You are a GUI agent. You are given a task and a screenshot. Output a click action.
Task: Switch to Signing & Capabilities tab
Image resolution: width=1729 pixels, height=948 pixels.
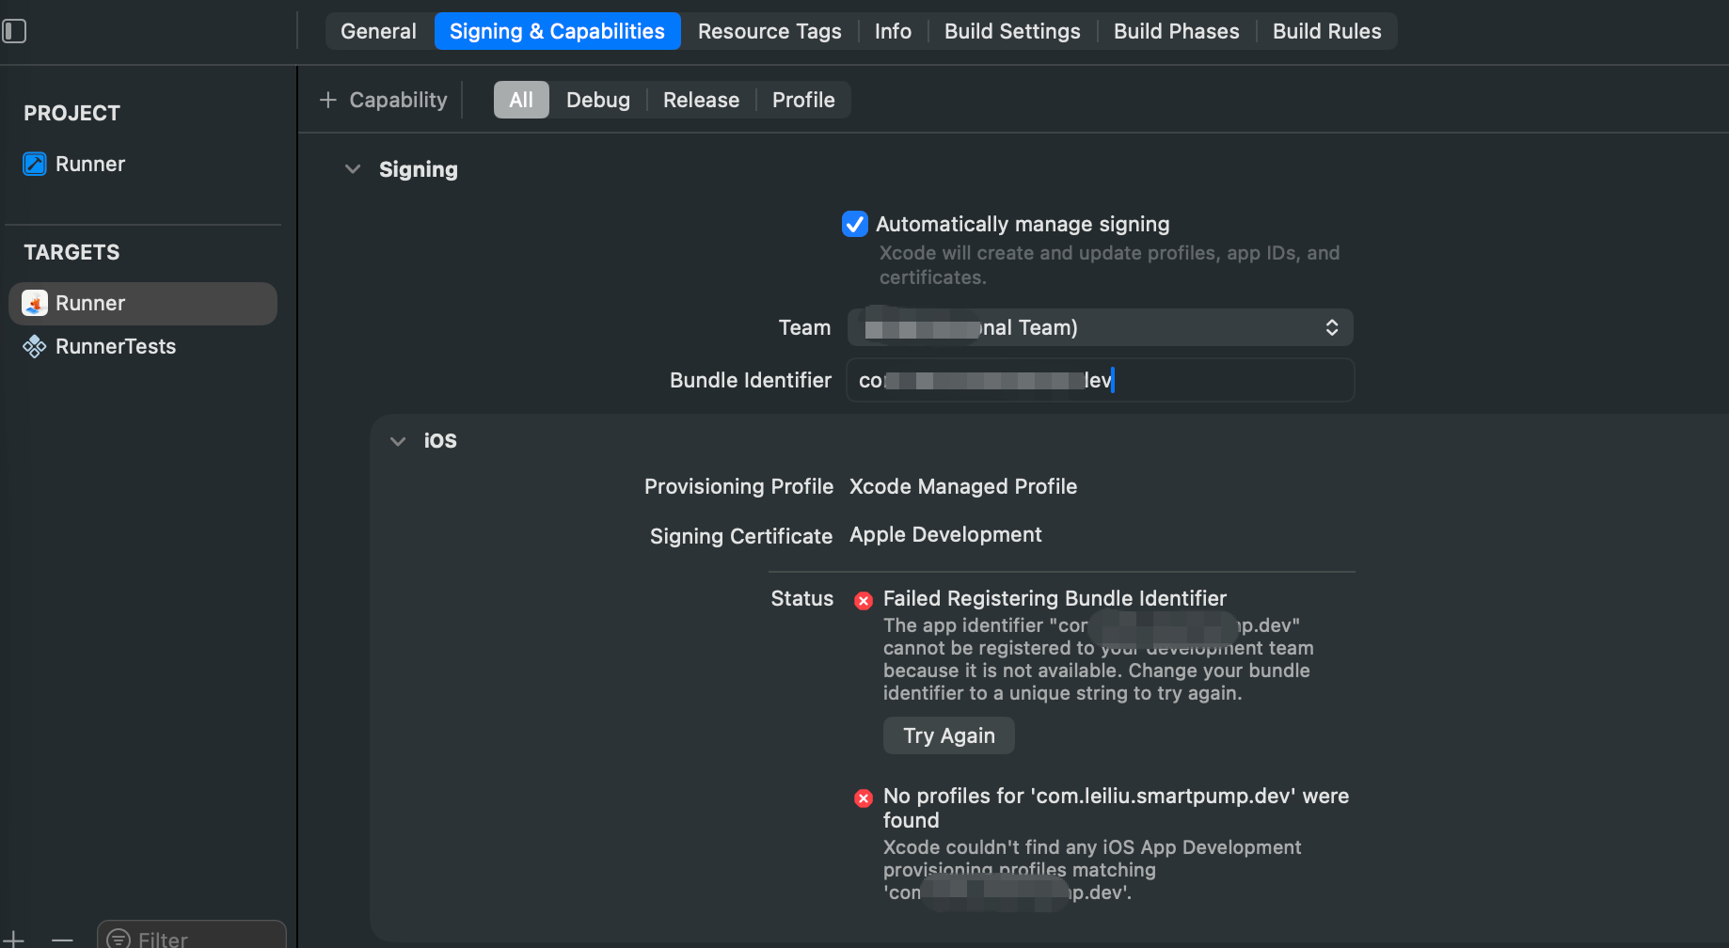(557, 31)
